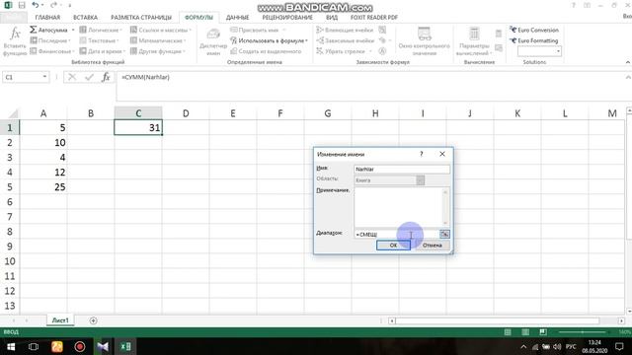Click the zoom slider in status bar
This screenshot has height=355, width=632.
[x=582, y=332]
